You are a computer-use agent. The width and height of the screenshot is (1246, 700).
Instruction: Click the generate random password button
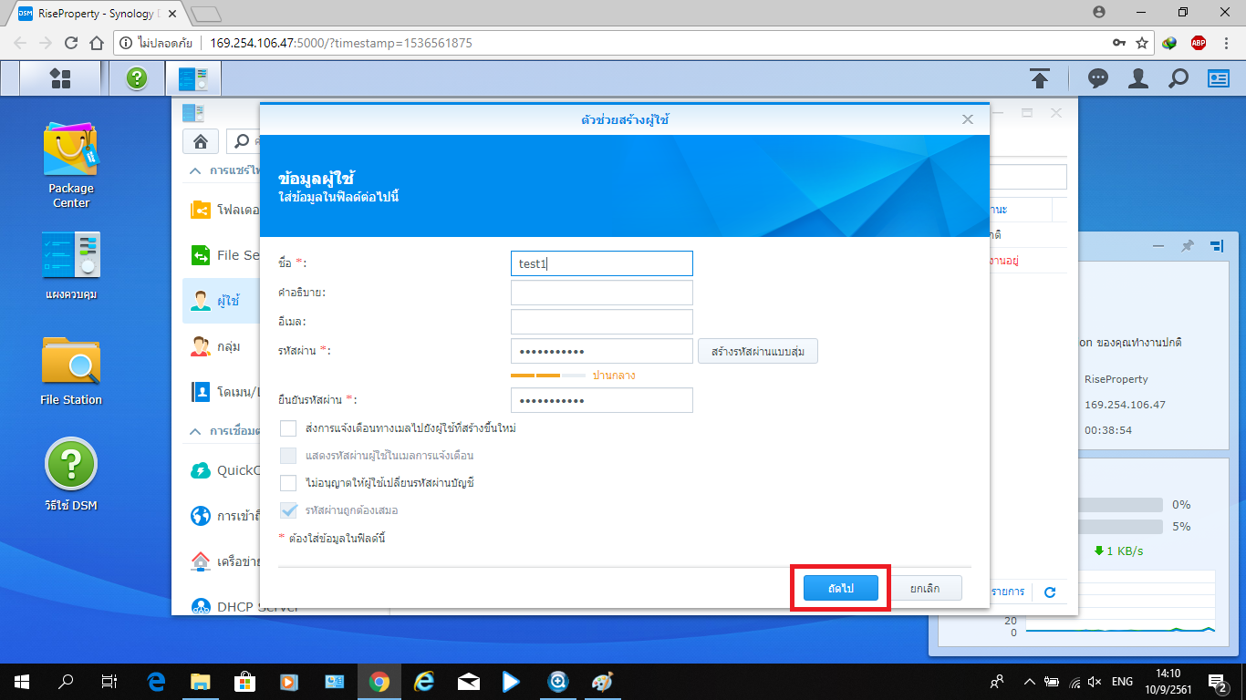coord(757,351)
